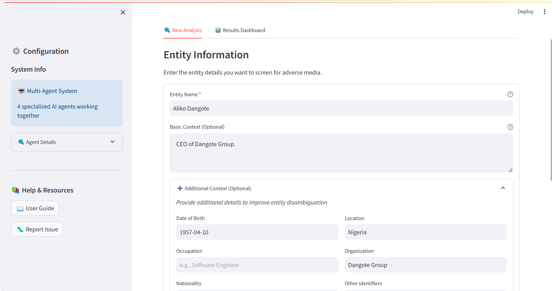Close the sidebar with the X icon
The height and width of the screenshot is (291, 552).
[x=123, y=12]
